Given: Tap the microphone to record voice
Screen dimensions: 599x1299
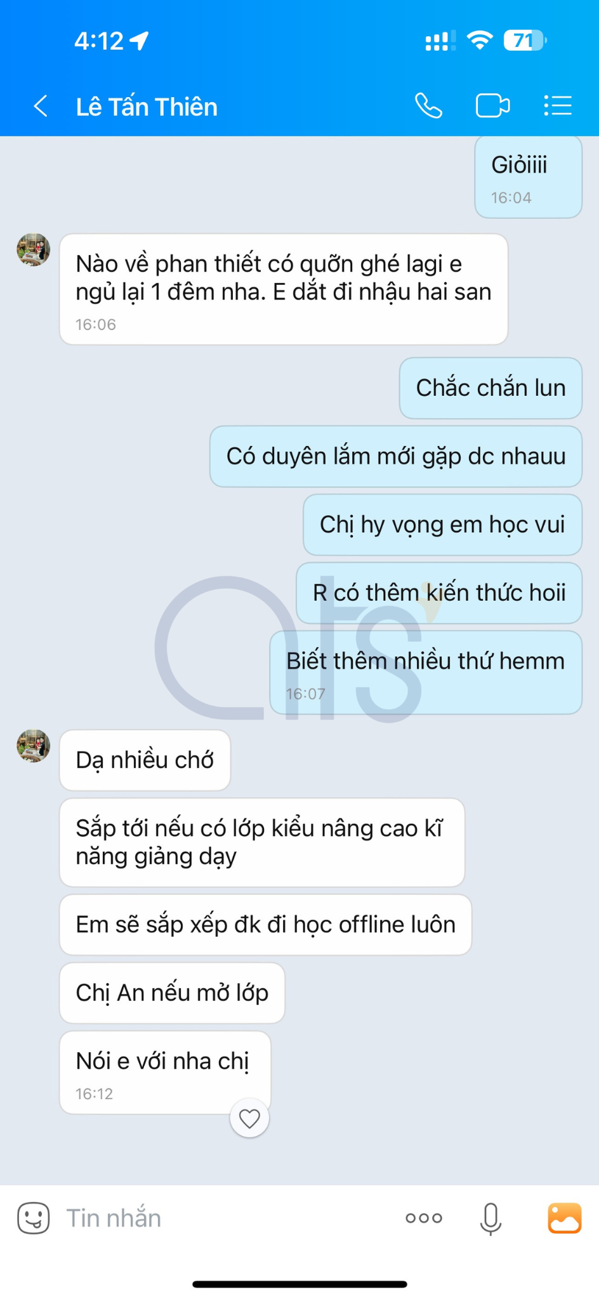Looking at the screenshot, I should click(490, 1218).
